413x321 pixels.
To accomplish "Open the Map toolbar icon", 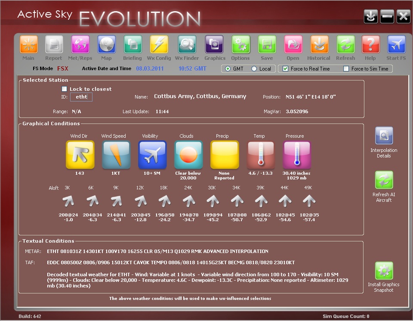I will 107,44.
